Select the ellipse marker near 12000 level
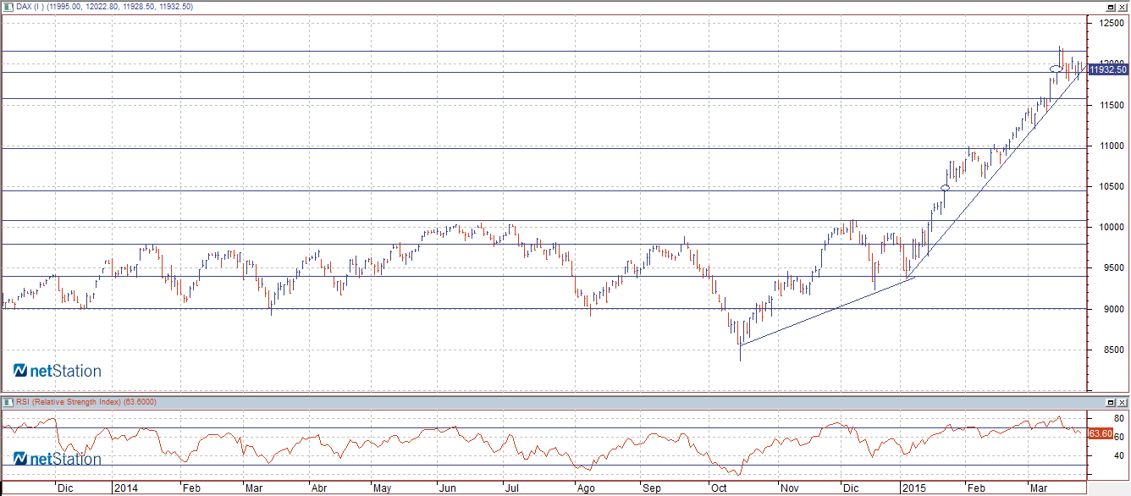Image resolution: width=1131 pixels, height=496 pixels. tap(1056, 69)
